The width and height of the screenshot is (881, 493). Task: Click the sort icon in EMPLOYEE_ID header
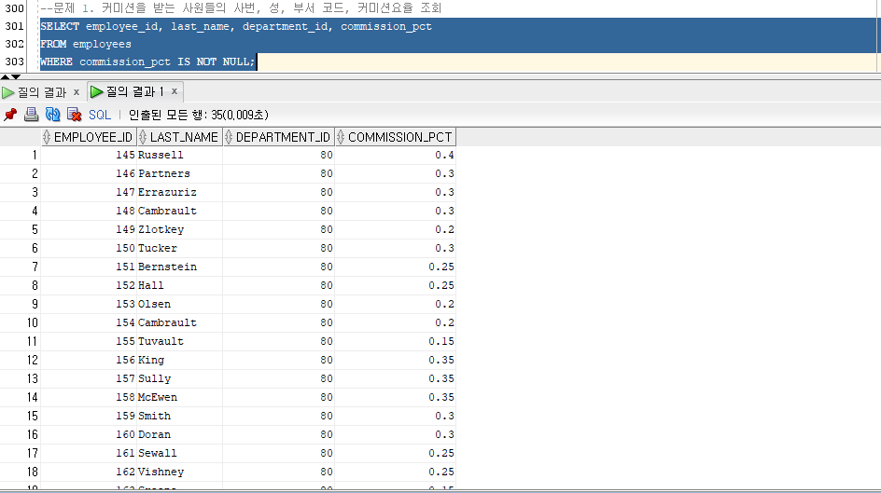[47, 137]
